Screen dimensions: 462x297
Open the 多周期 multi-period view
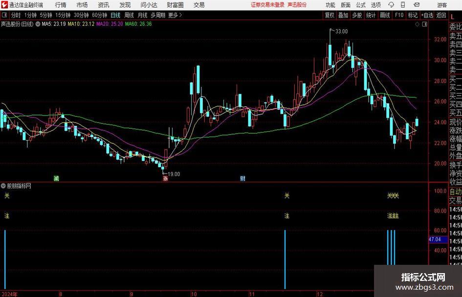tap(158, 15)
